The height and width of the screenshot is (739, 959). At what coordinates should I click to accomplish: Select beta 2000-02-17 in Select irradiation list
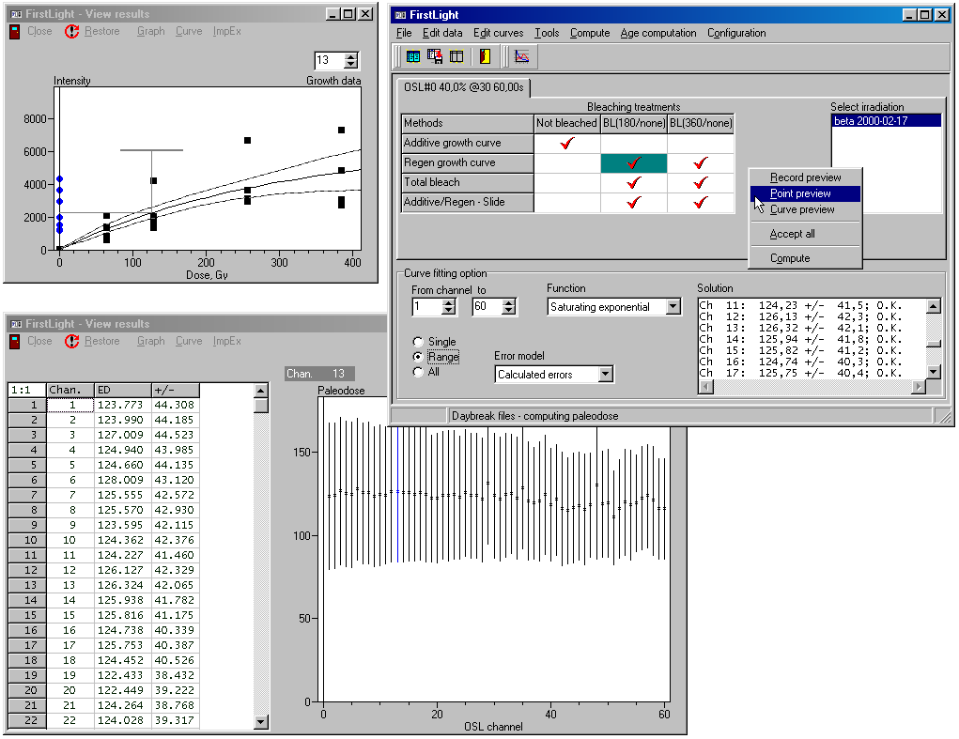[x=887, y=121]
